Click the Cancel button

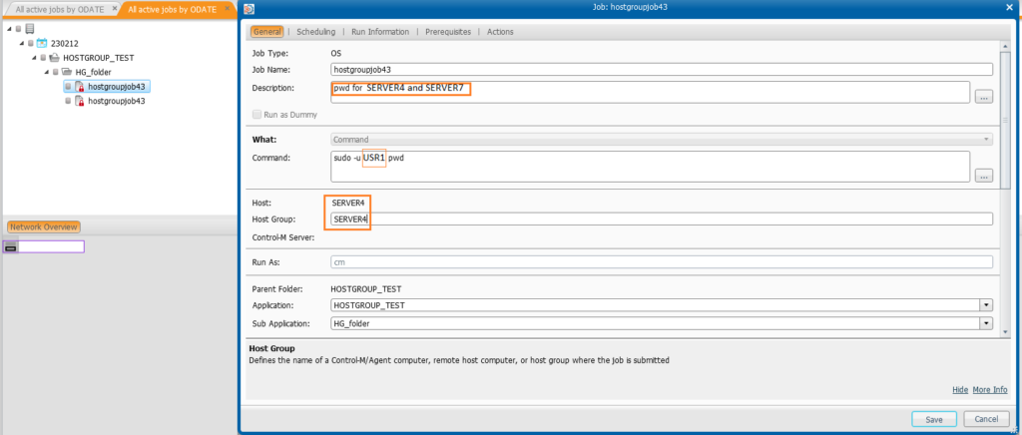986,419
